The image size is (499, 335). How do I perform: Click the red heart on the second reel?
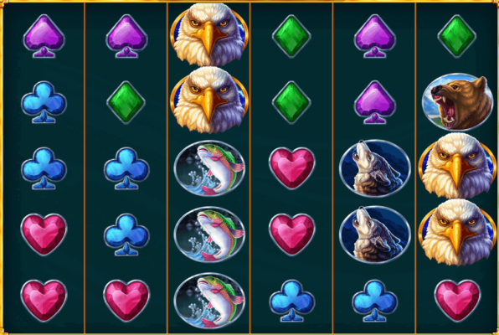point(126,301)
